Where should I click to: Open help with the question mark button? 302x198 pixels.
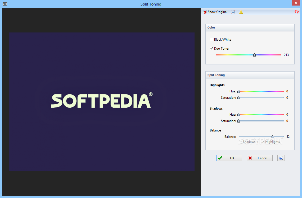[x=281, y=158]
